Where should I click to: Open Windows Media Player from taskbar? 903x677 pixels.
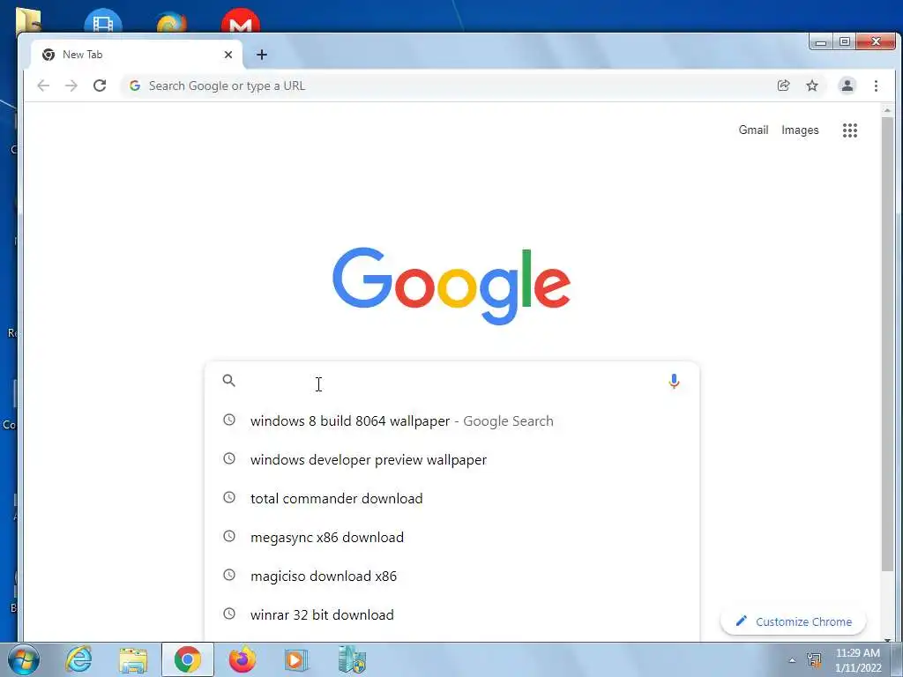click(x=296, y=659)
